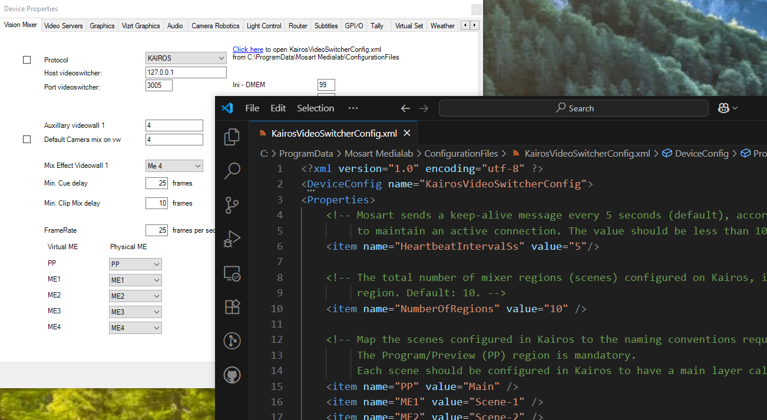The width and height of the screenshot is (767, 420).
Task: Toggle the Protocol checkbox
Action: coord(27,59)
